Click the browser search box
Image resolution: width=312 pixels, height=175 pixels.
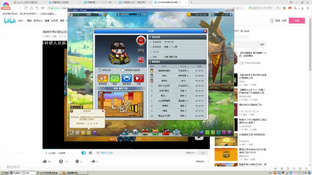[263, 8]
